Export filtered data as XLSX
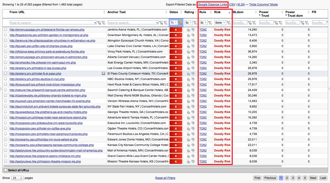The width and height of the screenshot is (330, 183). coord(241,5)
